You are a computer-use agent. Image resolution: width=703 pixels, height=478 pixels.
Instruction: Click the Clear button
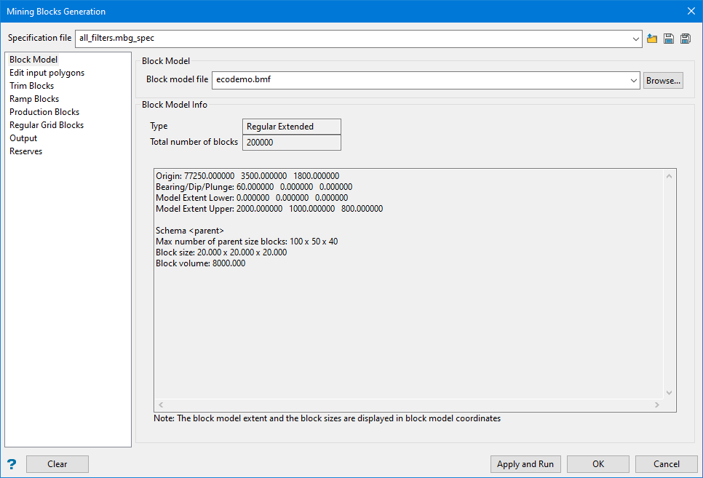57,464
